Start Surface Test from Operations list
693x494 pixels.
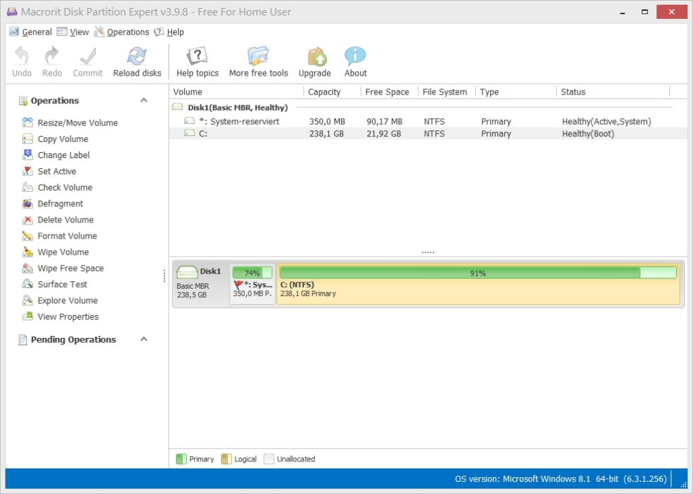coord(62,285)
